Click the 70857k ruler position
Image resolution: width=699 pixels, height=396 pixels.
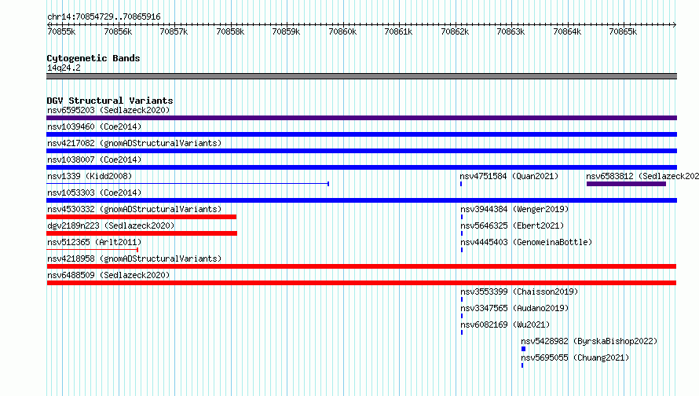174,31
